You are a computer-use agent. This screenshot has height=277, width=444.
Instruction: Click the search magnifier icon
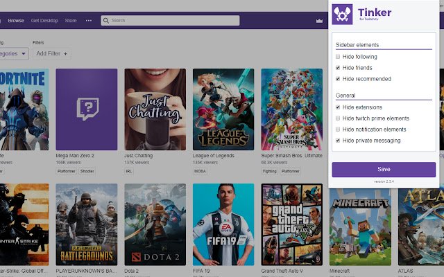[x=106, y=21]
